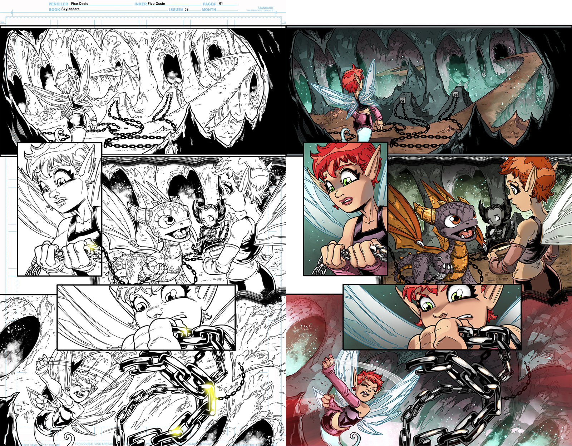
Task: Click the inker name "Fico Ossio"
Action: [x=156, y=4]
